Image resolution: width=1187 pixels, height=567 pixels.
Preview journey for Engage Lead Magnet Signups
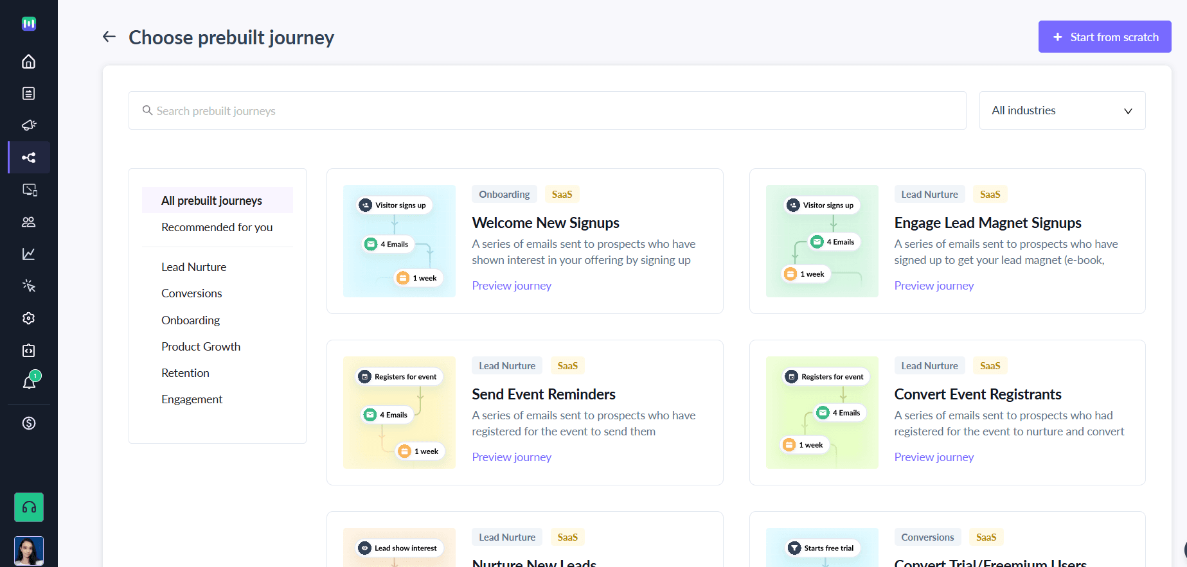tap(934, 286)
